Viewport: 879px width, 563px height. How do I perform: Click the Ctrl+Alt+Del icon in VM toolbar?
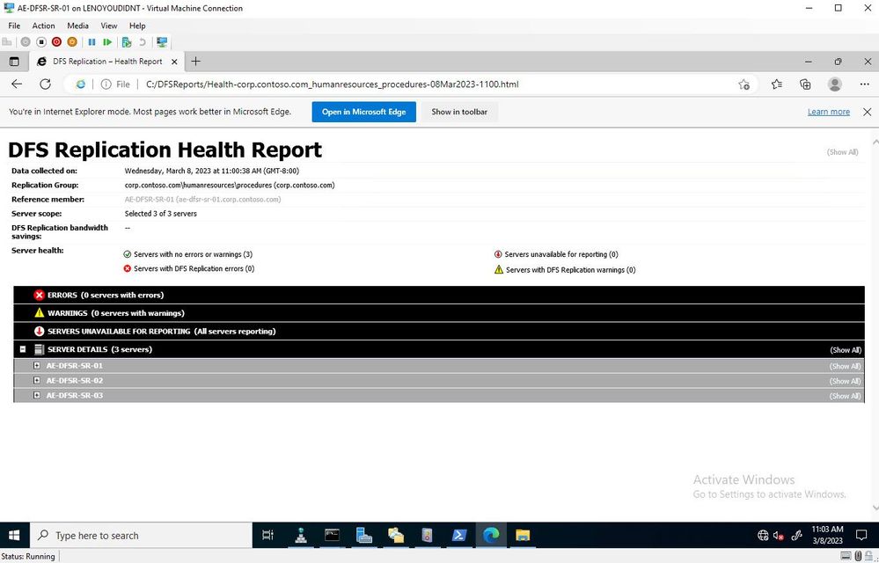click(x=7, y=42)
